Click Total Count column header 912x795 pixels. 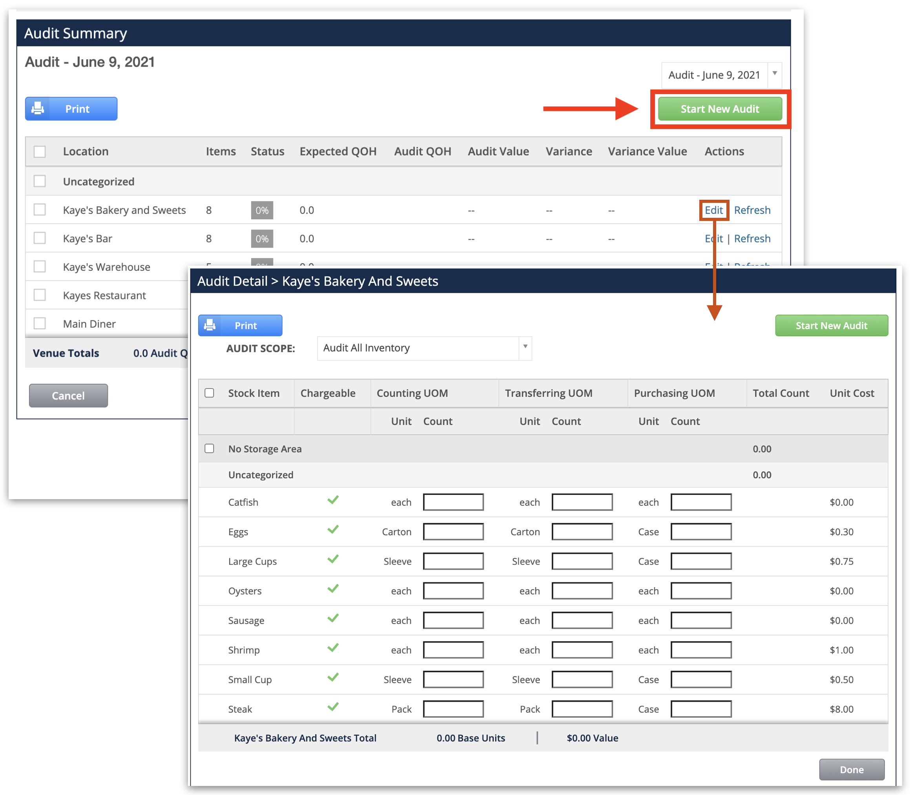[x=781, y=394]
